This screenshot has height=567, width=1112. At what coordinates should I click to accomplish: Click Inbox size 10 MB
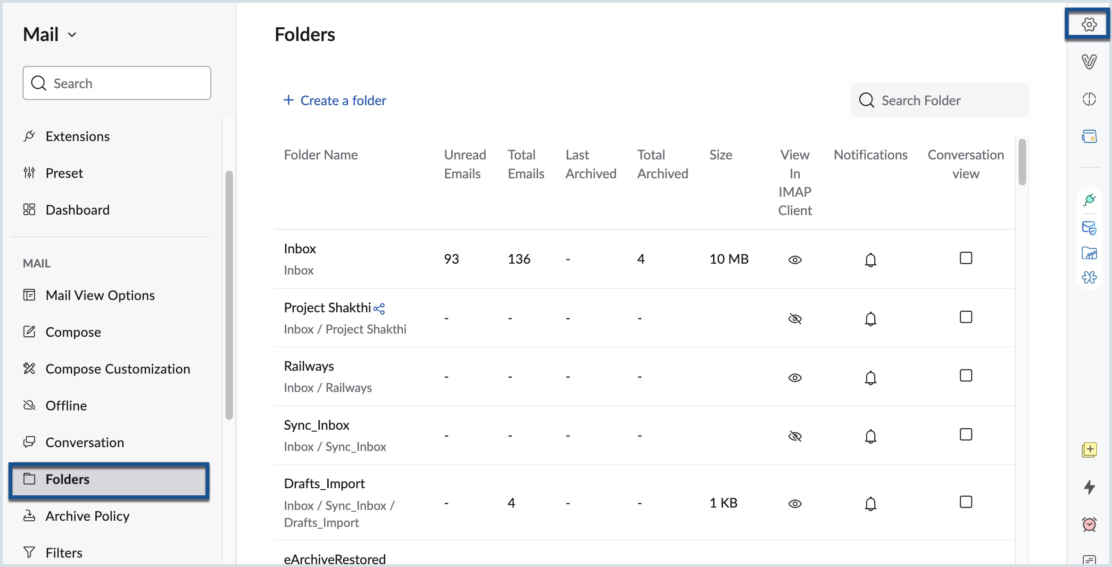[x=729, y=259]
